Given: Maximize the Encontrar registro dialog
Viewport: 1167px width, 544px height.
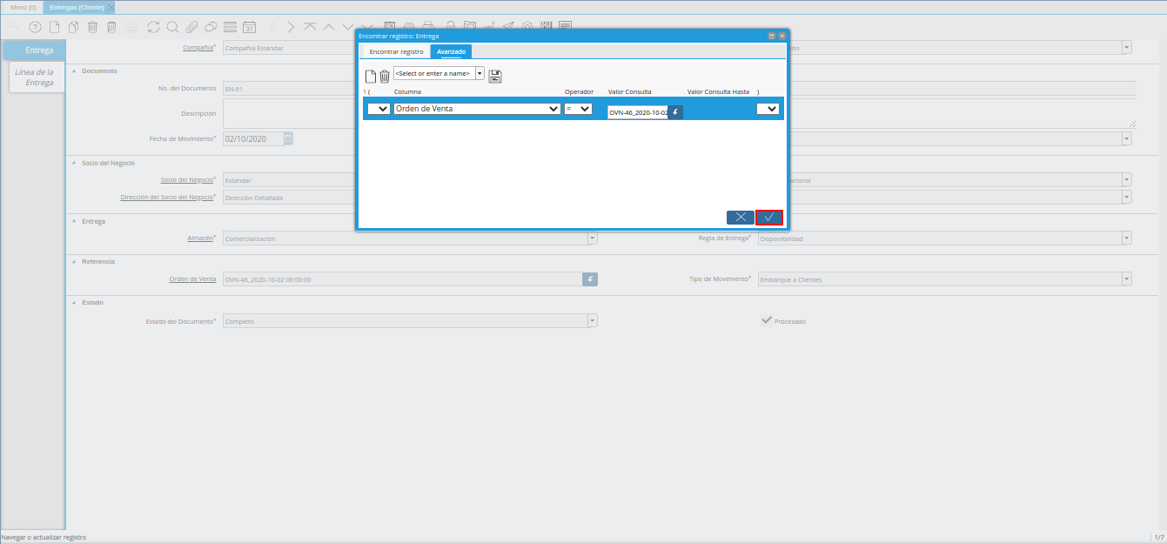Looking at the screenshot, I should click(771, 36).
